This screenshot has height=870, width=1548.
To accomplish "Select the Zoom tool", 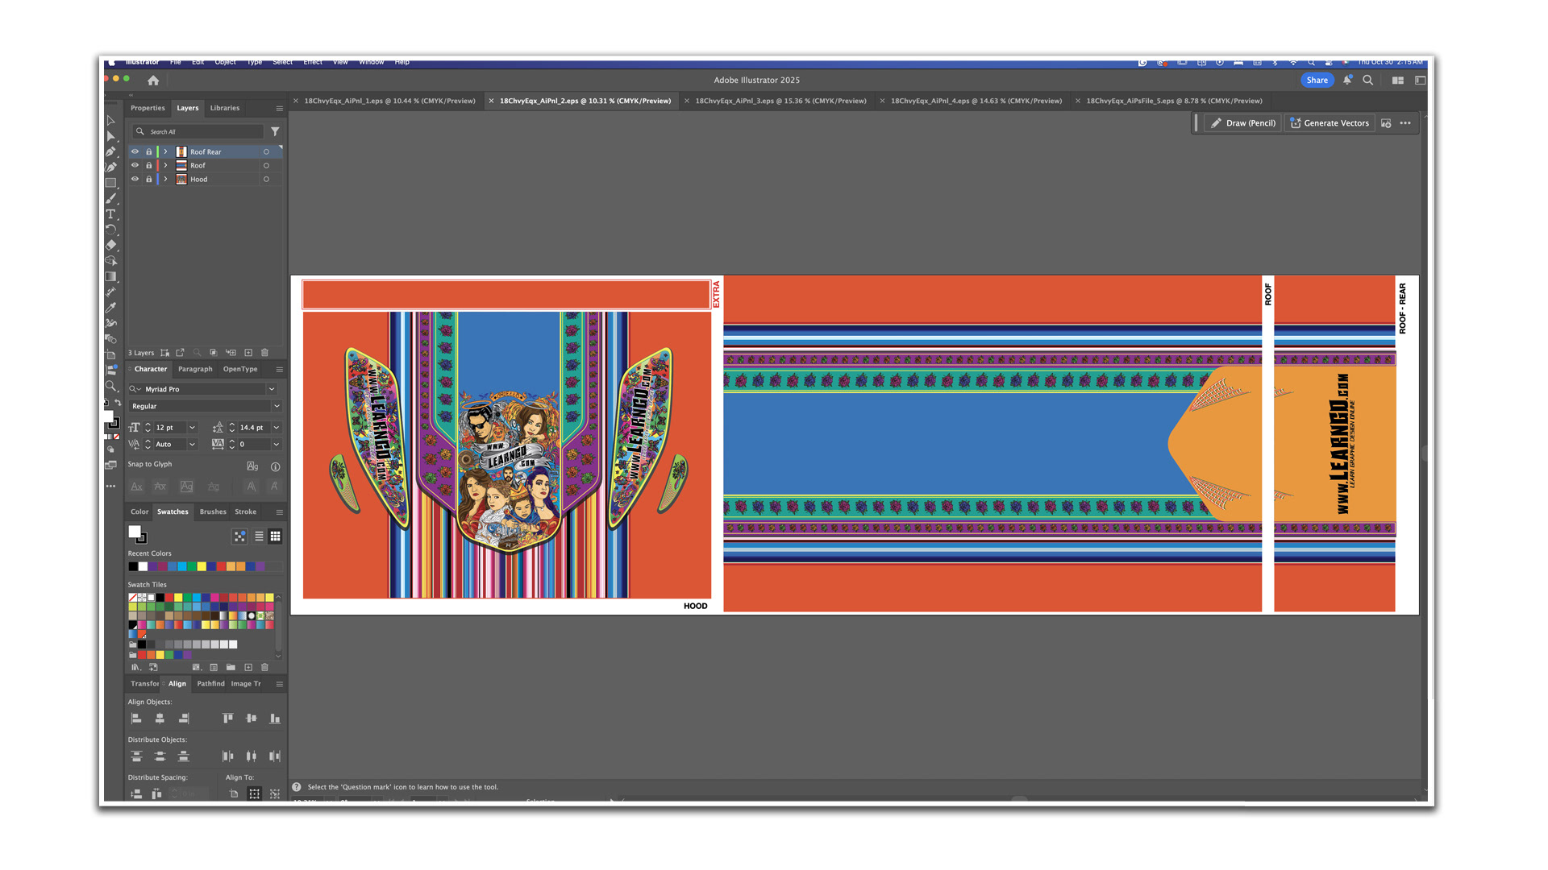I will (110, 386).
